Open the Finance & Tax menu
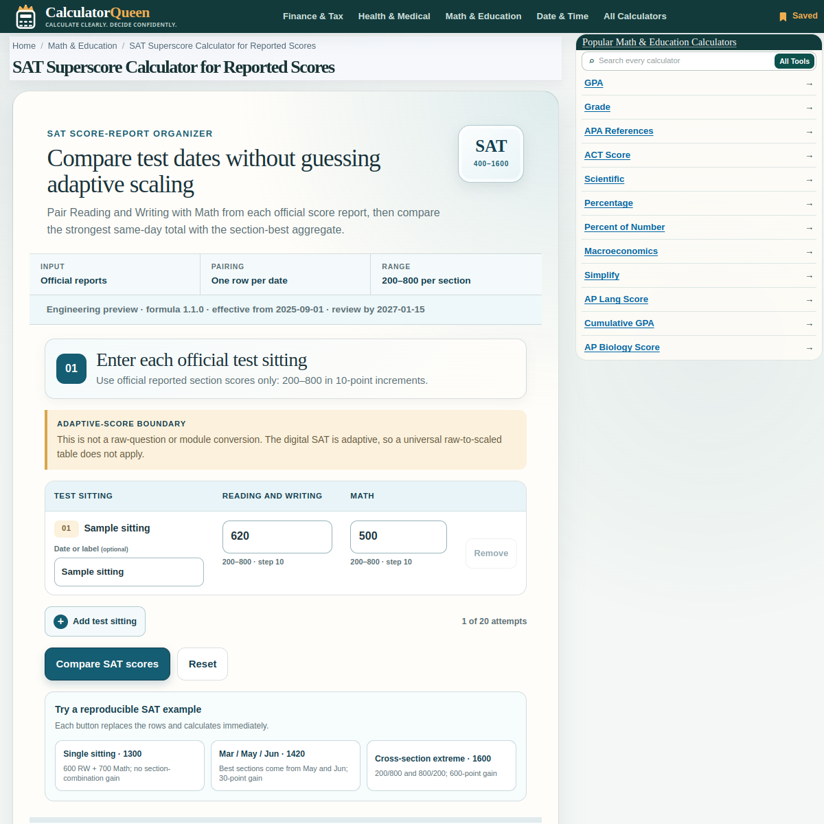This screenshot has width=824, height=824. [x=313, y=16]
